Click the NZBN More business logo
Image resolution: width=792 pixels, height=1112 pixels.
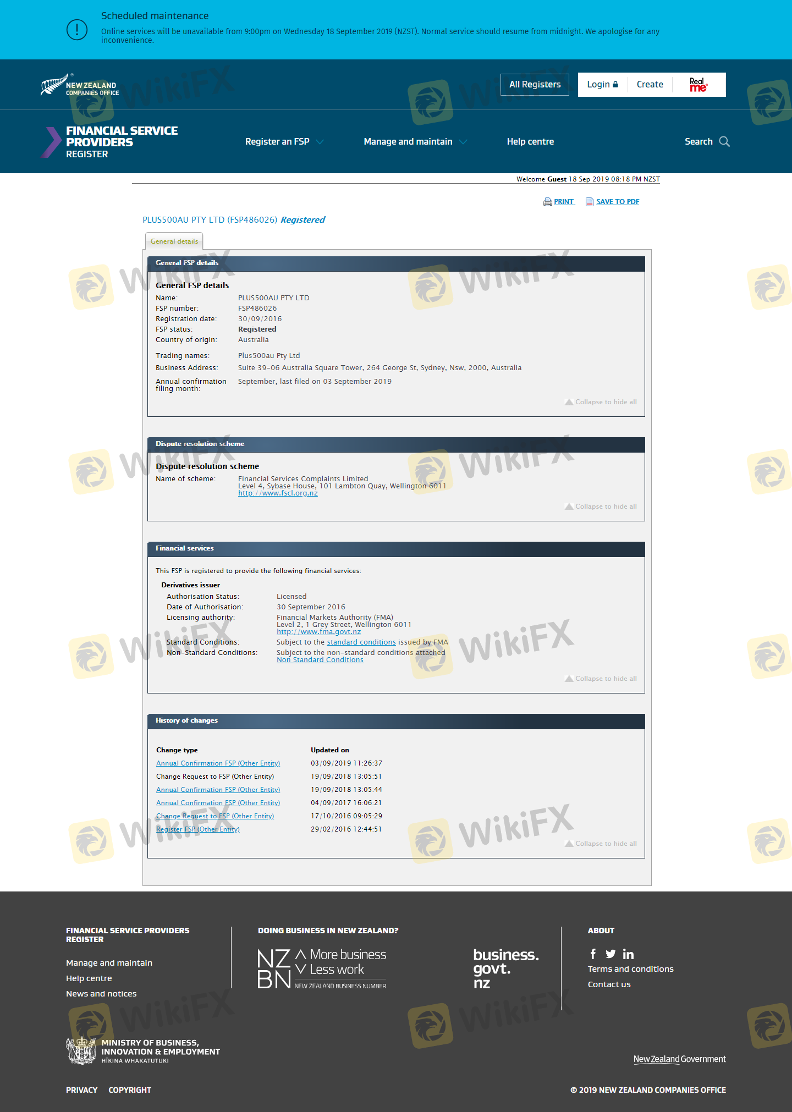322,968
